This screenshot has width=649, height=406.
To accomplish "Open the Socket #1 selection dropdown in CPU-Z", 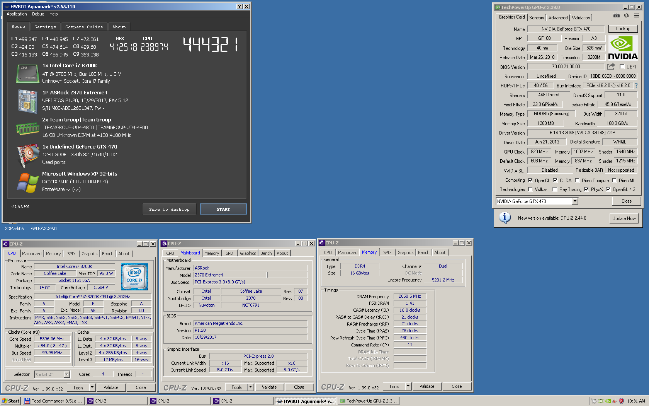I will tap(66, 374).
